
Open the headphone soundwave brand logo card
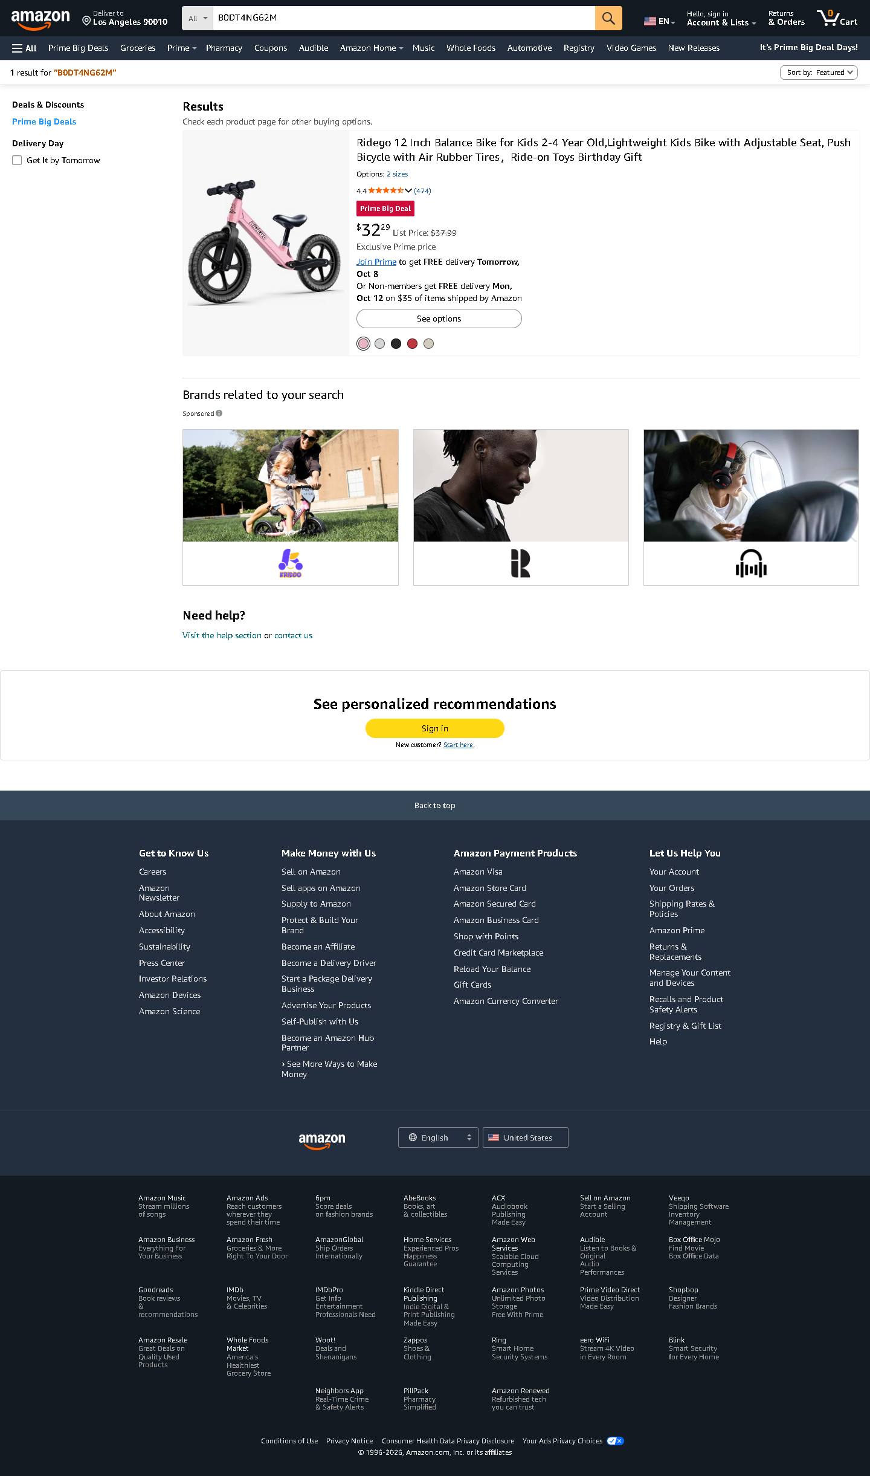coord(751,563)
